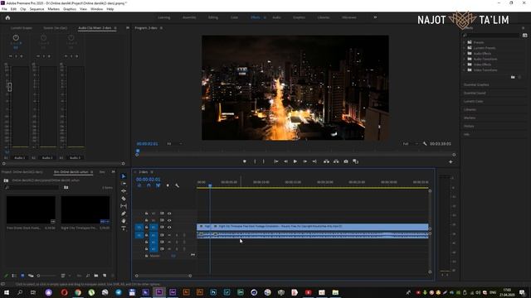The image size is (531, 298).
Task: Switch to the Editing workspace tab
Action: pyautogui.click(x=213, y=17)
